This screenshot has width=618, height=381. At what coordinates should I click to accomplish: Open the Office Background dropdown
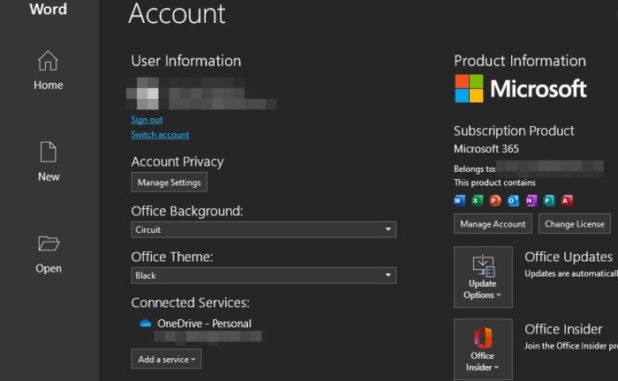tap(263, 229)
